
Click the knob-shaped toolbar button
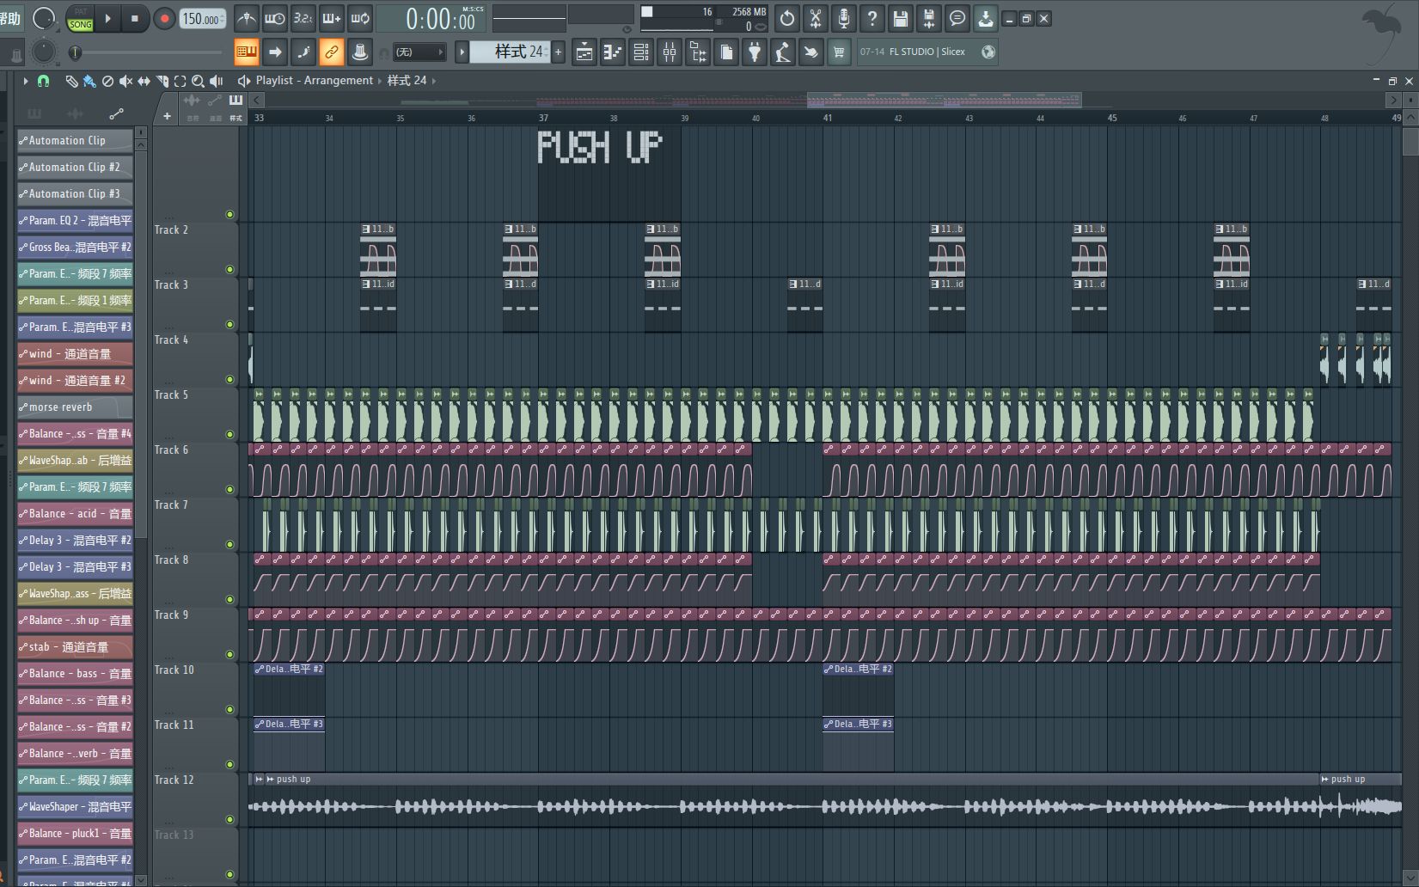coord(360,52)
